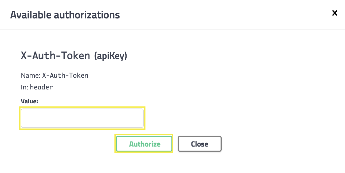Image resolution: width=345 pixels, height=173 pixels.
Task: Click the Authorize button
Action: pyautogui.click(x=144, y=144)
